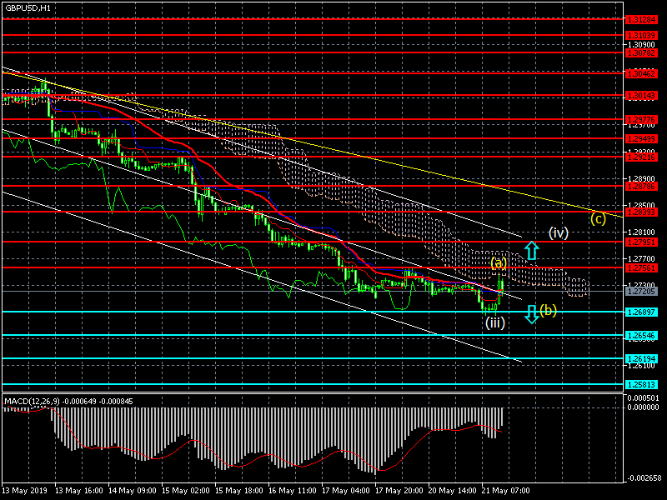Viewport: 667px width, 500px height.
Task: Click the cyan up arrow below (iv)
Action: point(531,251)
